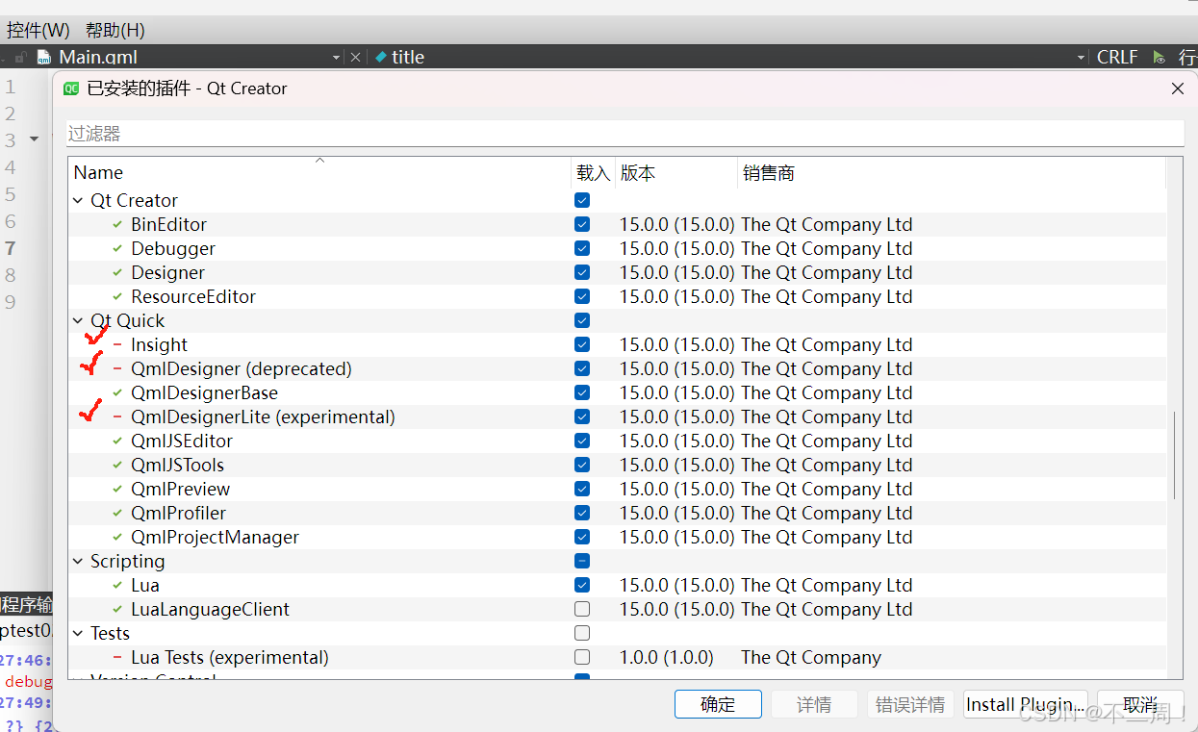The width and height of the screenshot is (1198, 732).
Task: Close the installed plugins dialog
Action: [x=1177, y=88]
